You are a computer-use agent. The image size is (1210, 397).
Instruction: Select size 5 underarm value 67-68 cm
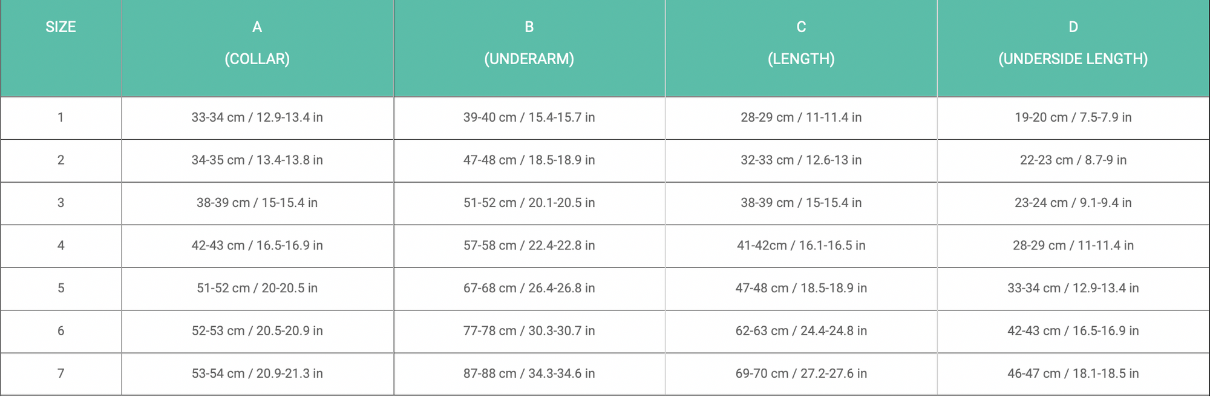[529, 288]
